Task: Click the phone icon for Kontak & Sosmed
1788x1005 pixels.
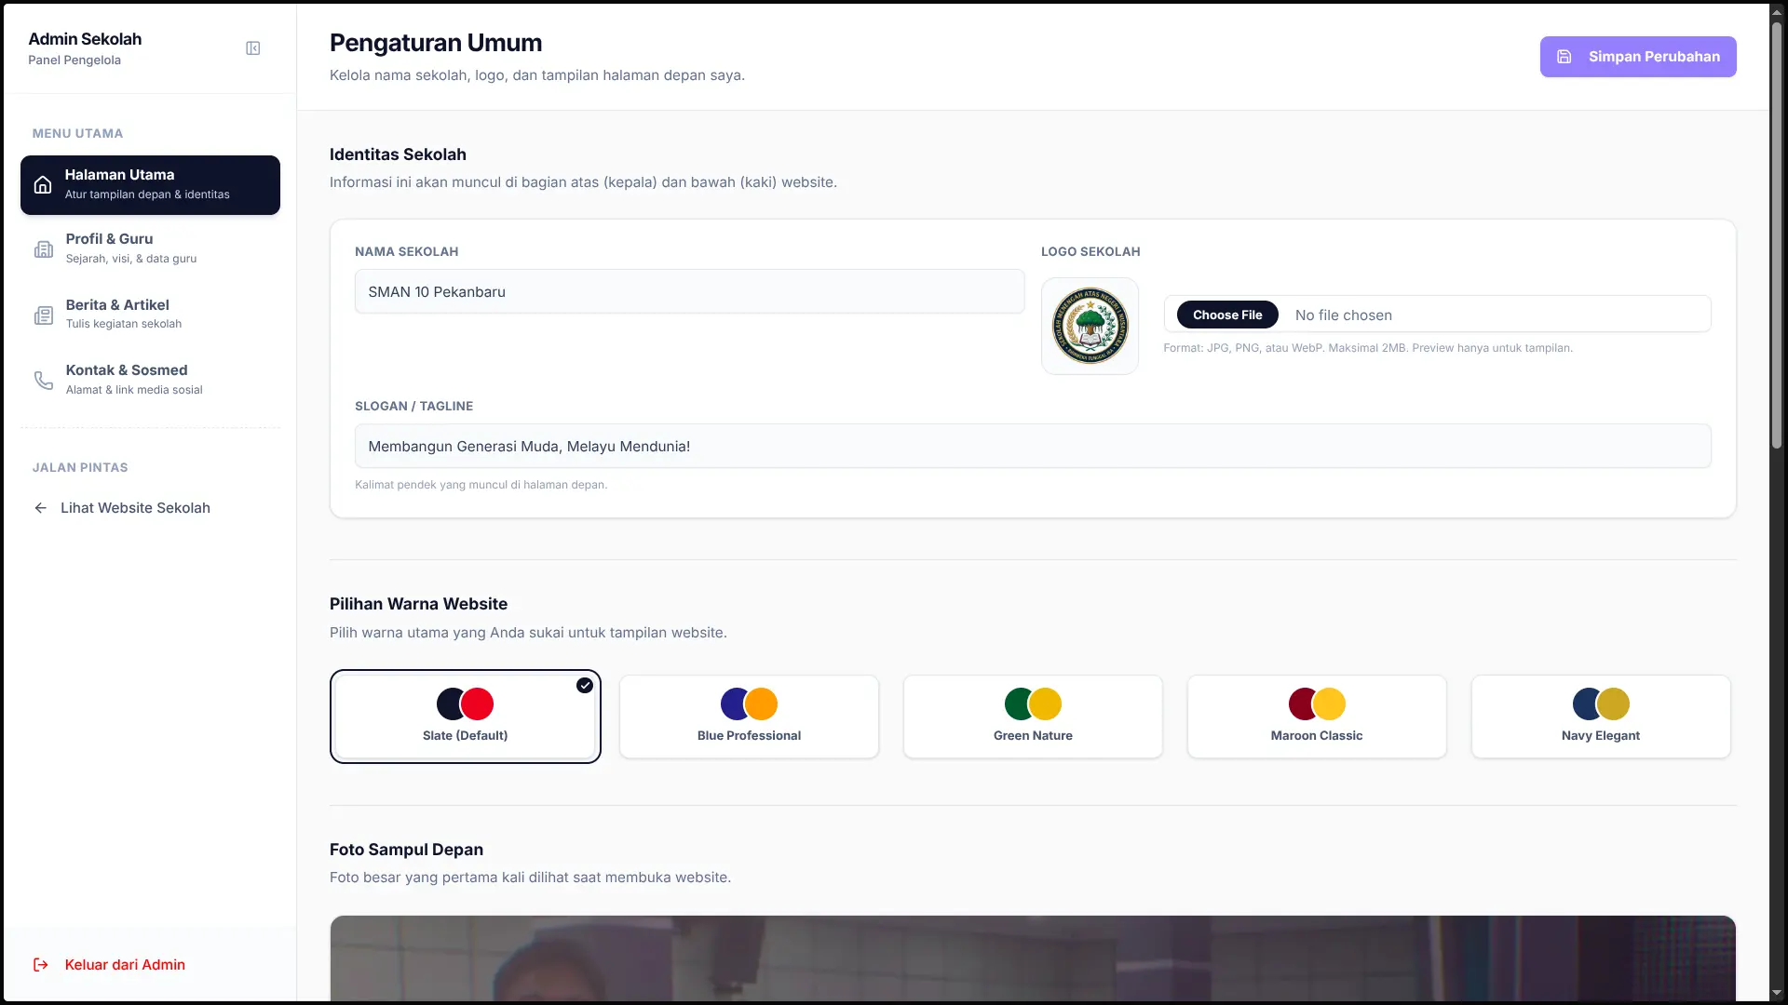Action: [x=44, y=380]
